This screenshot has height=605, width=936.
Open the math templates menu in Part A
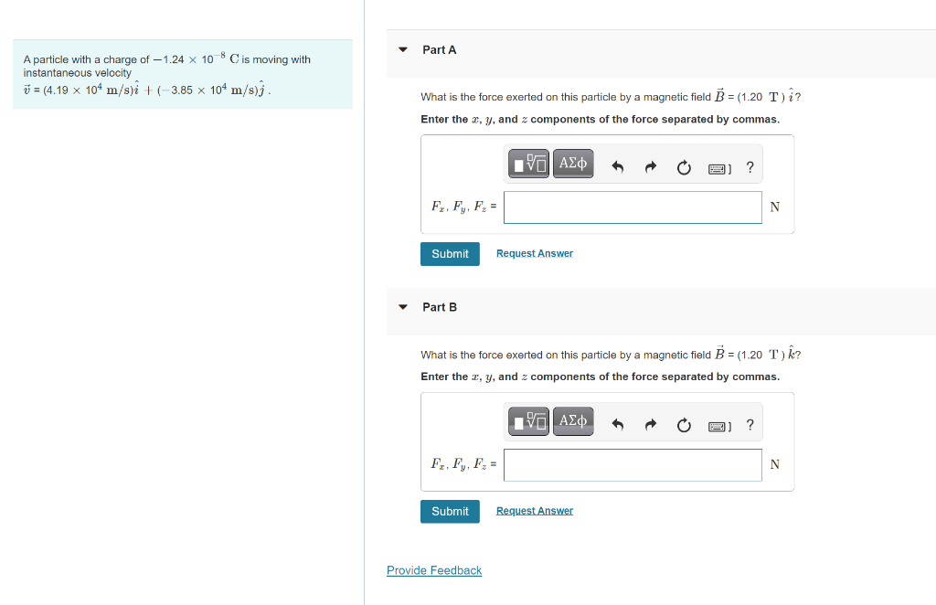click(x=528, y=164)
